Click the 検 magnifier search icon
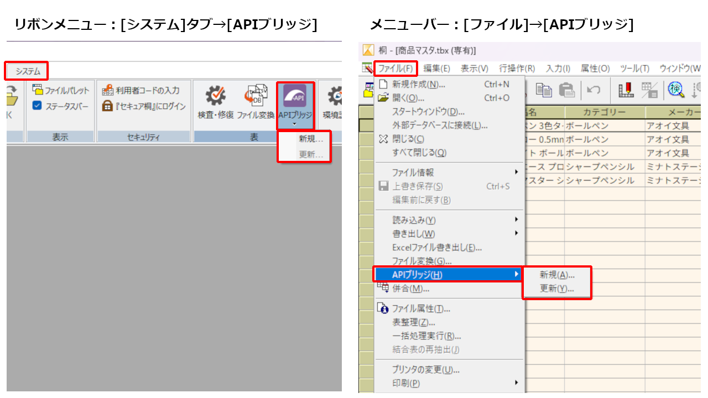 pos(675,90)
